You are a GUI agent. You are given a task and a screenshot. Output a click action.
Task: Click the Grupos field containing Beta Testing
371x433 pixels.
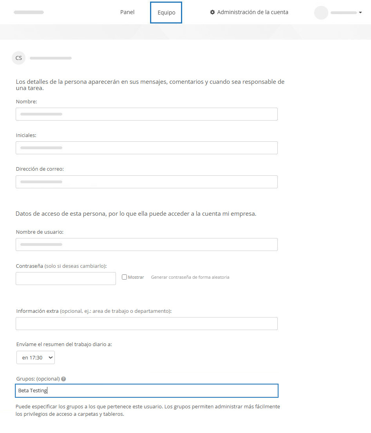coord(147,390)
